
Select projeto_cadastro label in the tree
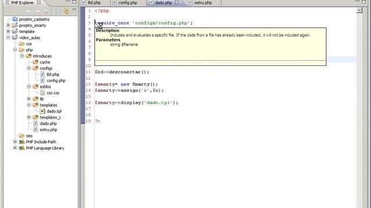34,19
